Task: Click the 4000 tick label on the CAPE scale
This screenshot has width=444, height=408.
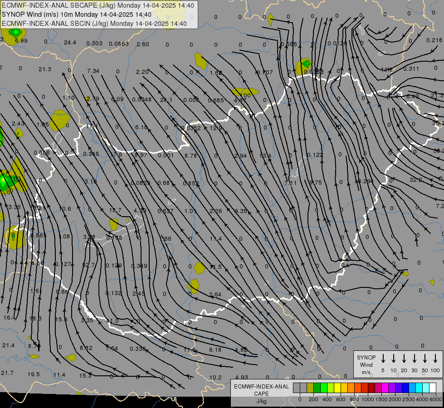Action: tap(422, 399)
